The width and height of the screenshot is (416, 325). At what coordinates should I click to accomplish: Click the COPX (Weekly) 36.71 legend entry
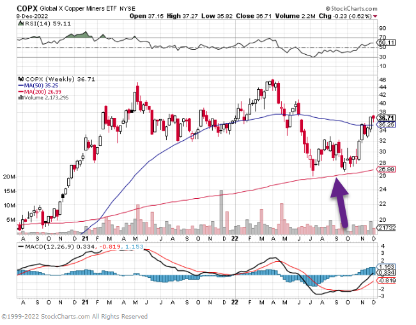coord(60,79)
